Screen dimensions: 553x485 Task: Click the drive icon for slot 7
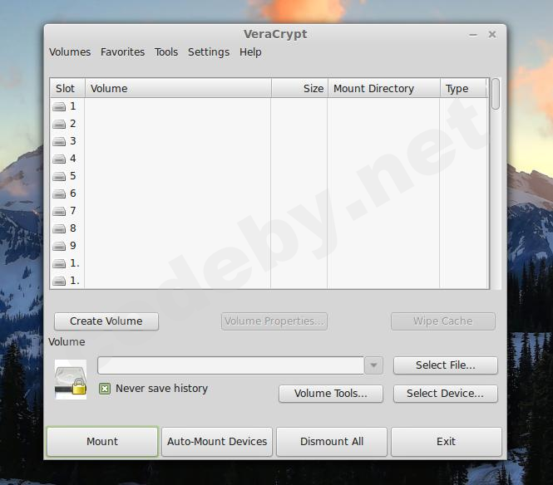click(59, 211)
